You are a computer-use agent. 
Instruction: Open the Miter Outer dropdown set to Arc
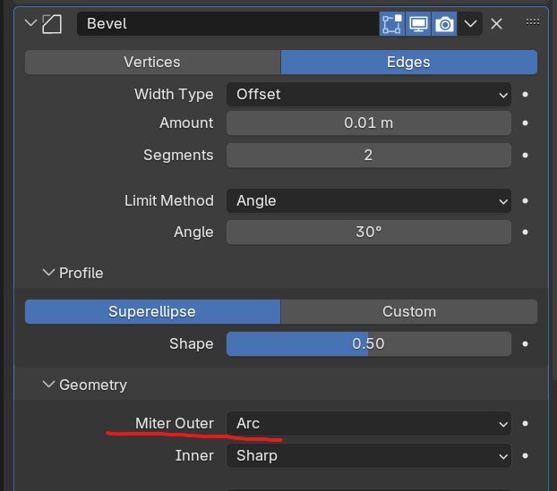pyautogui.click(x=368, y=423)
